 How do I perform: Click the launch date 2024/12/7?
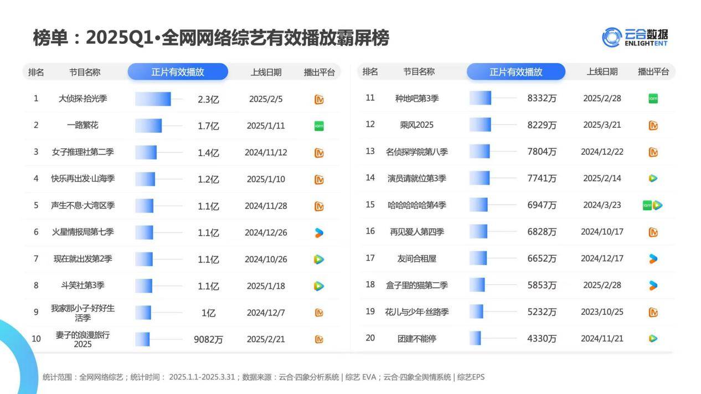(x=266, y=313)
